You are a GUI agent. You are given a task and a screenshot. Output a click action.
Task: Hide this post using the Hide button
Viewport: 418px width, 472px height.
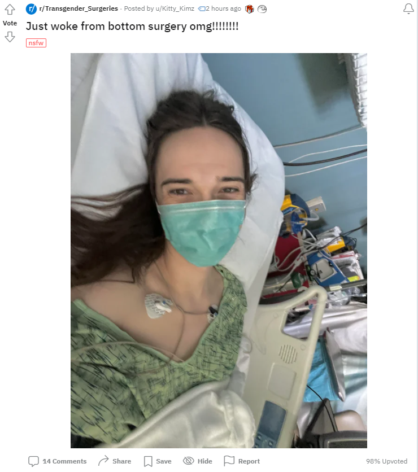click(x=198, y=461)
